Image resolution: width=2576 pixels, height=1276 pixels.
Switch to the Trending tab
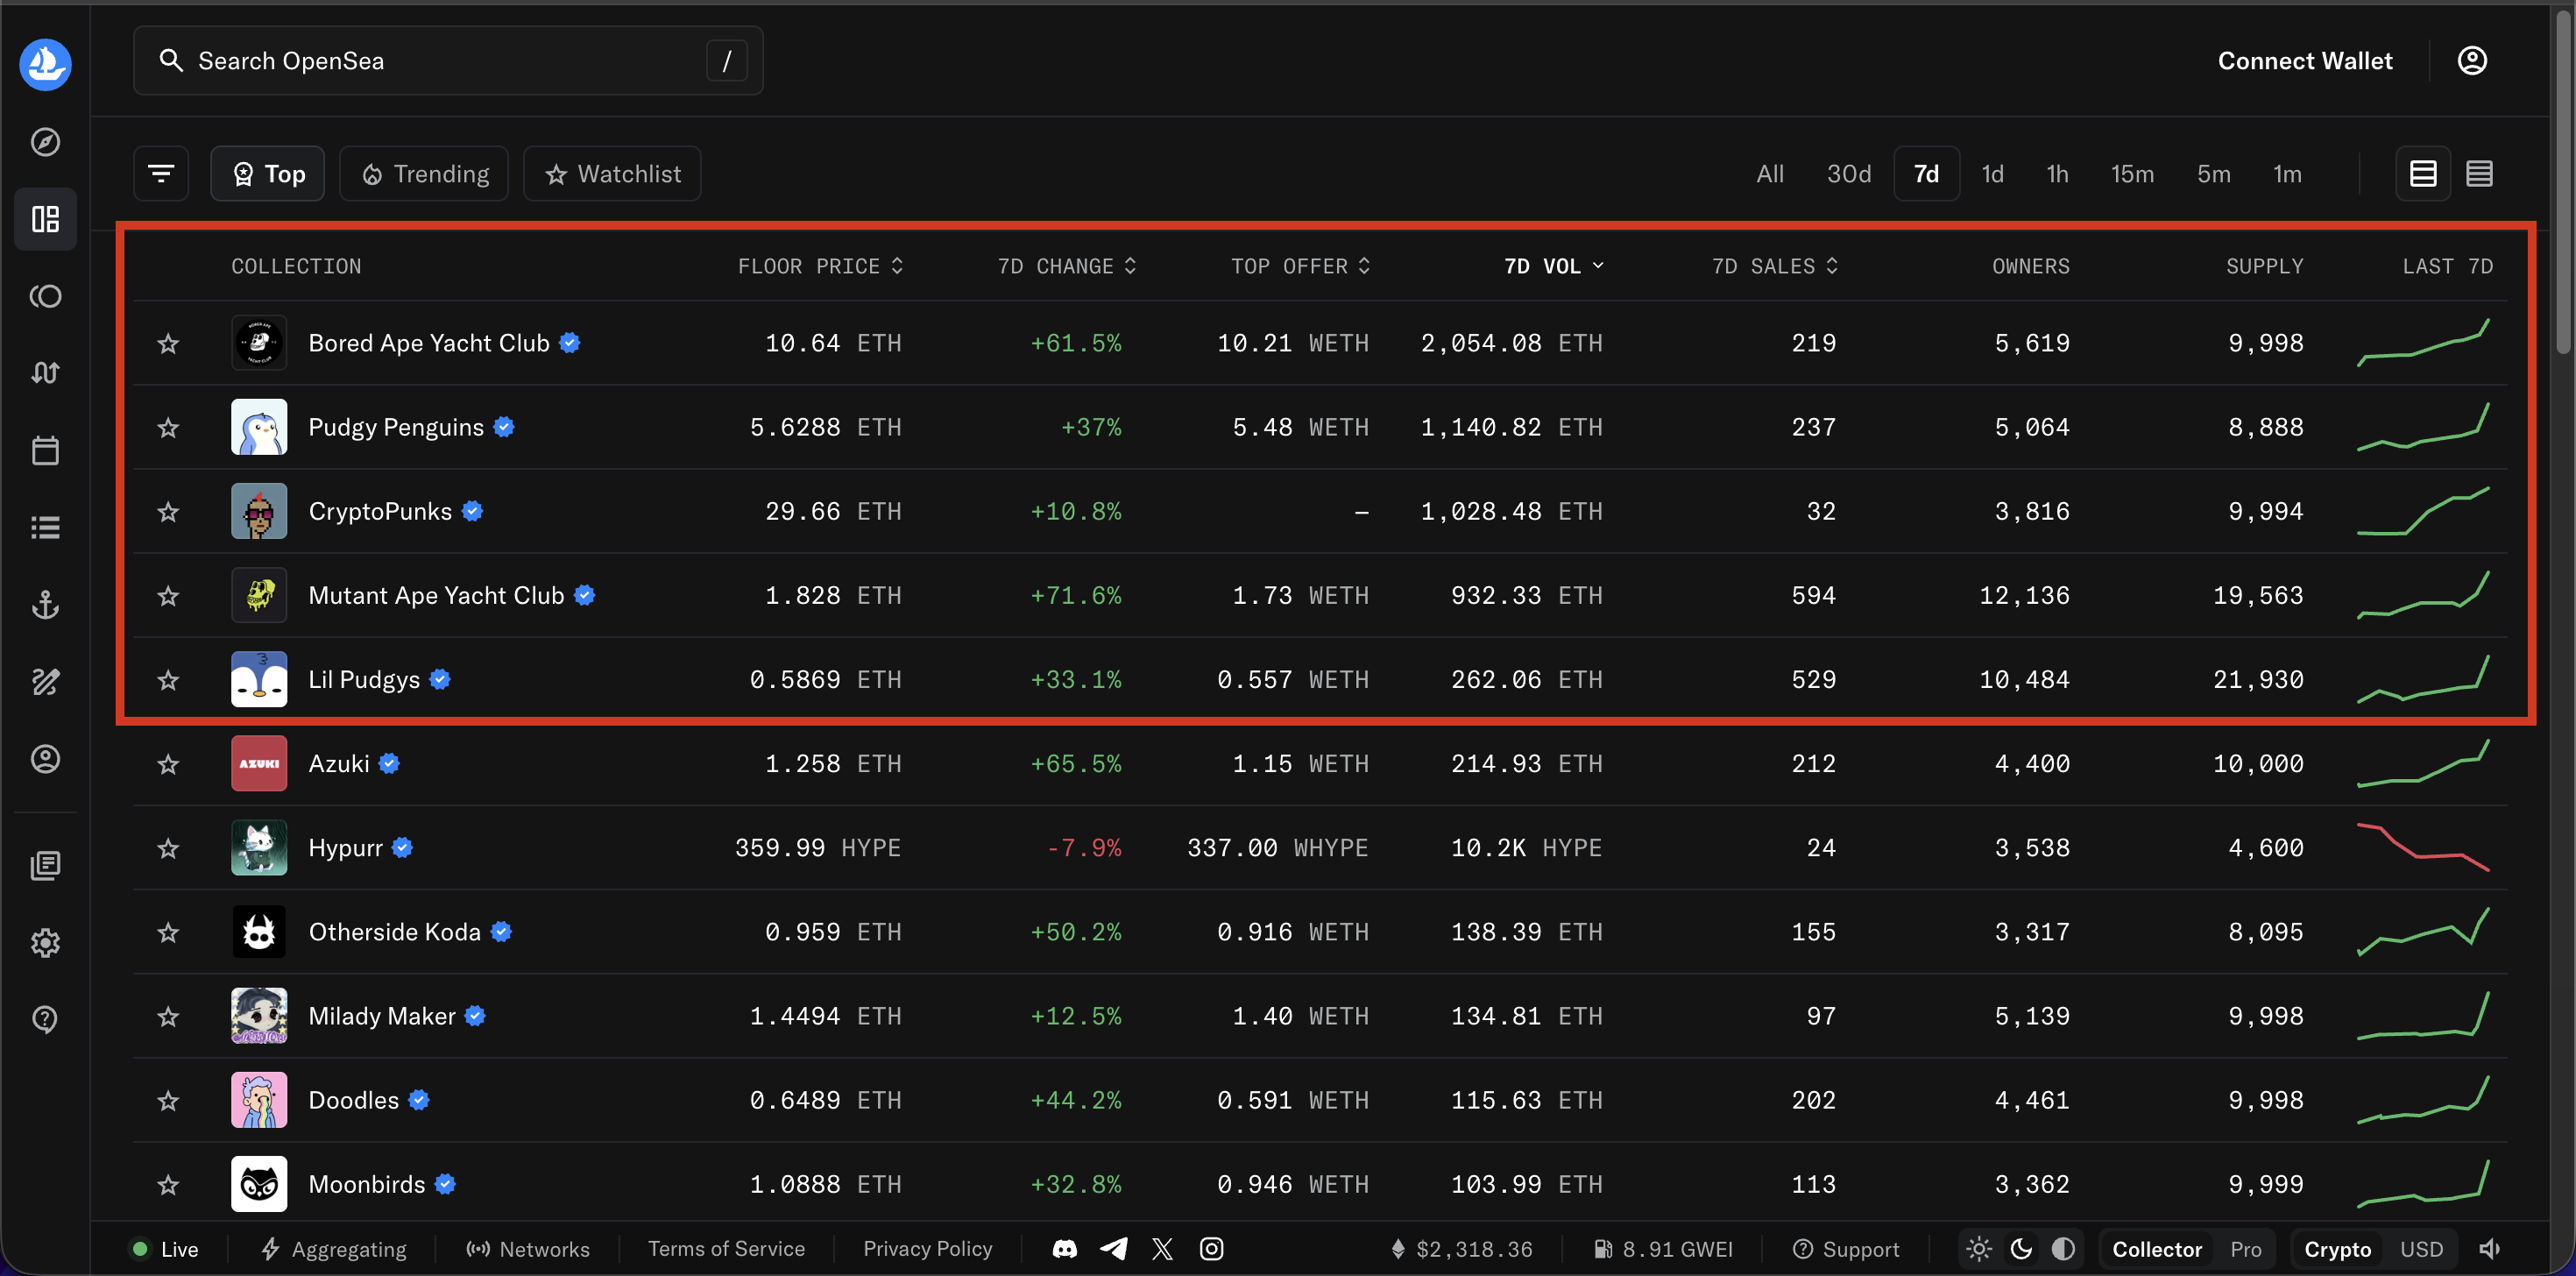424,174
